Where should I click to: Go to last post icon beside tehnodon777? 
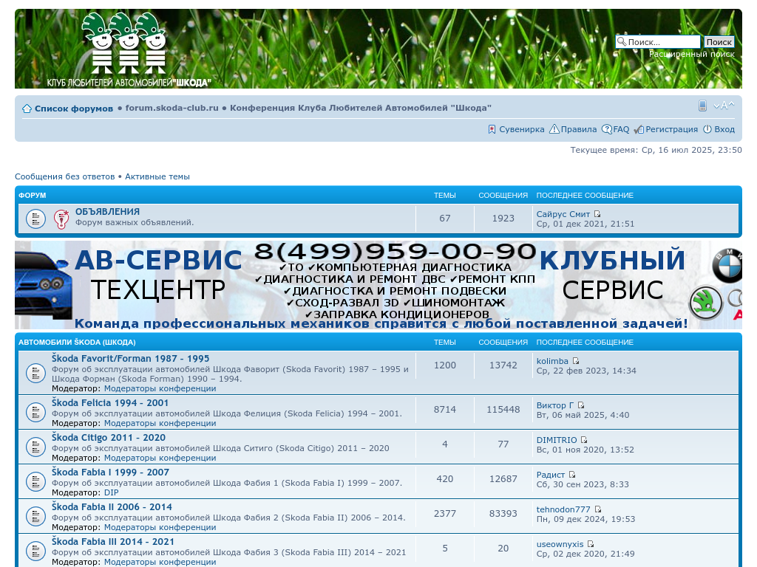tap(597, 509)
